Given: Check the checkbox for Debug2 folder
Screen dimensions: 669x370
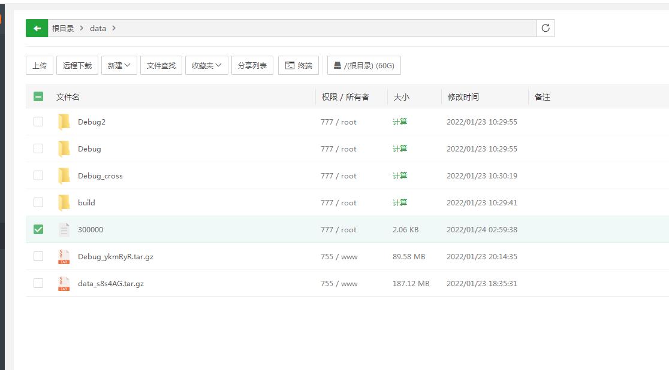Looking at the screenshot, I should point(38,122).
